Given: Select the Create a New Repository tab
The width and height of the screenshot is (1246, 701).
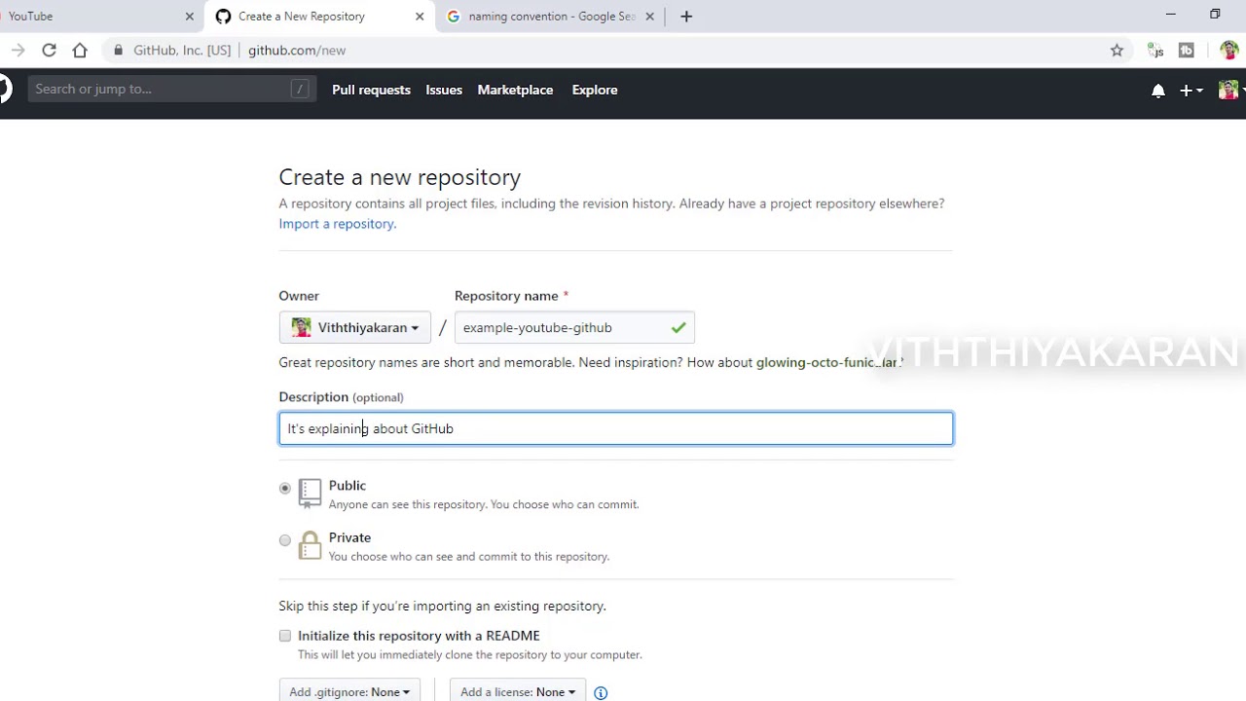Looking at the screenshot, I should point(319,17).
